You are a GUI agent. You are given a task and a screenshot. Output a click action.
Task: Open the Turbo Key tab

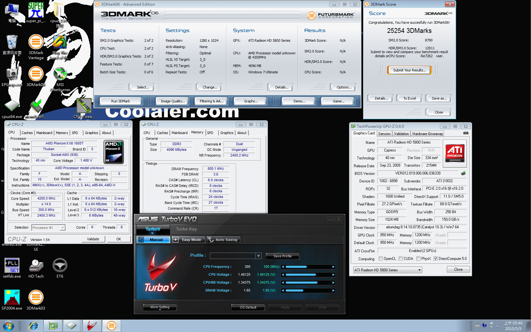point(186,229)
